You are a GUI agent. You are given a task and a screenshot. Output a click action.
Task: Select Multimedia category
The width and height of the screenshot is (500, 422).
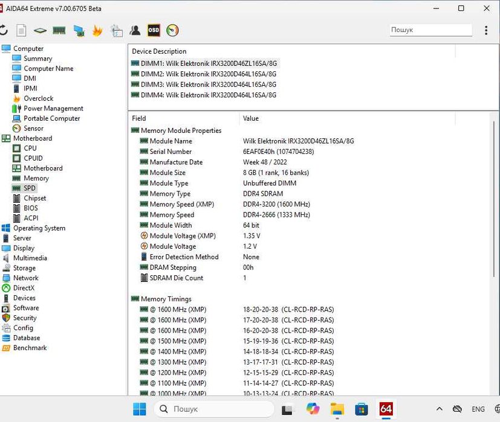[30, 258]
